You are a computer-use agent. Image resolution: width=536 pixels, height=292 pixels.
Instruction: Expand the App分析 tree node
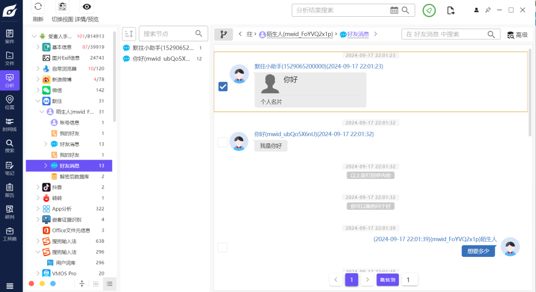38,209
